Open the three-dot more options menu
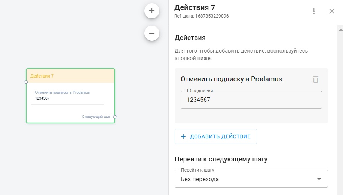343x195 pixels. [314, 11]
